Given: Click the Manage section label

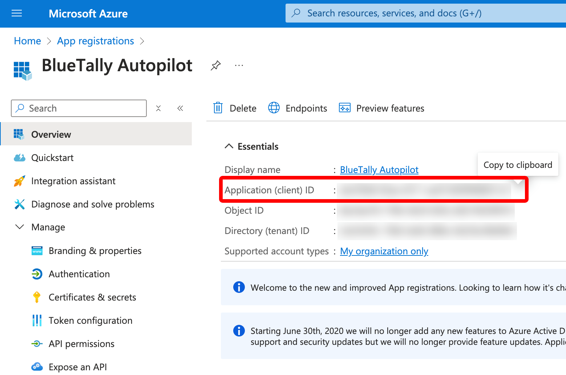Looking at the screenshot, I should point(48,227).
